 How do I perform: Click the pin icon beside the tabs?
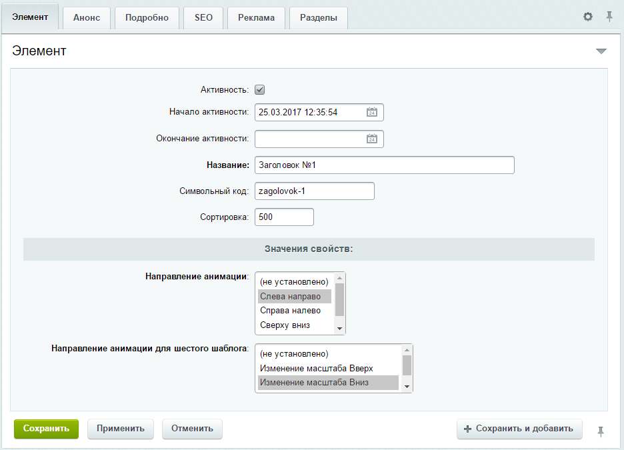(x=609, y=17)
